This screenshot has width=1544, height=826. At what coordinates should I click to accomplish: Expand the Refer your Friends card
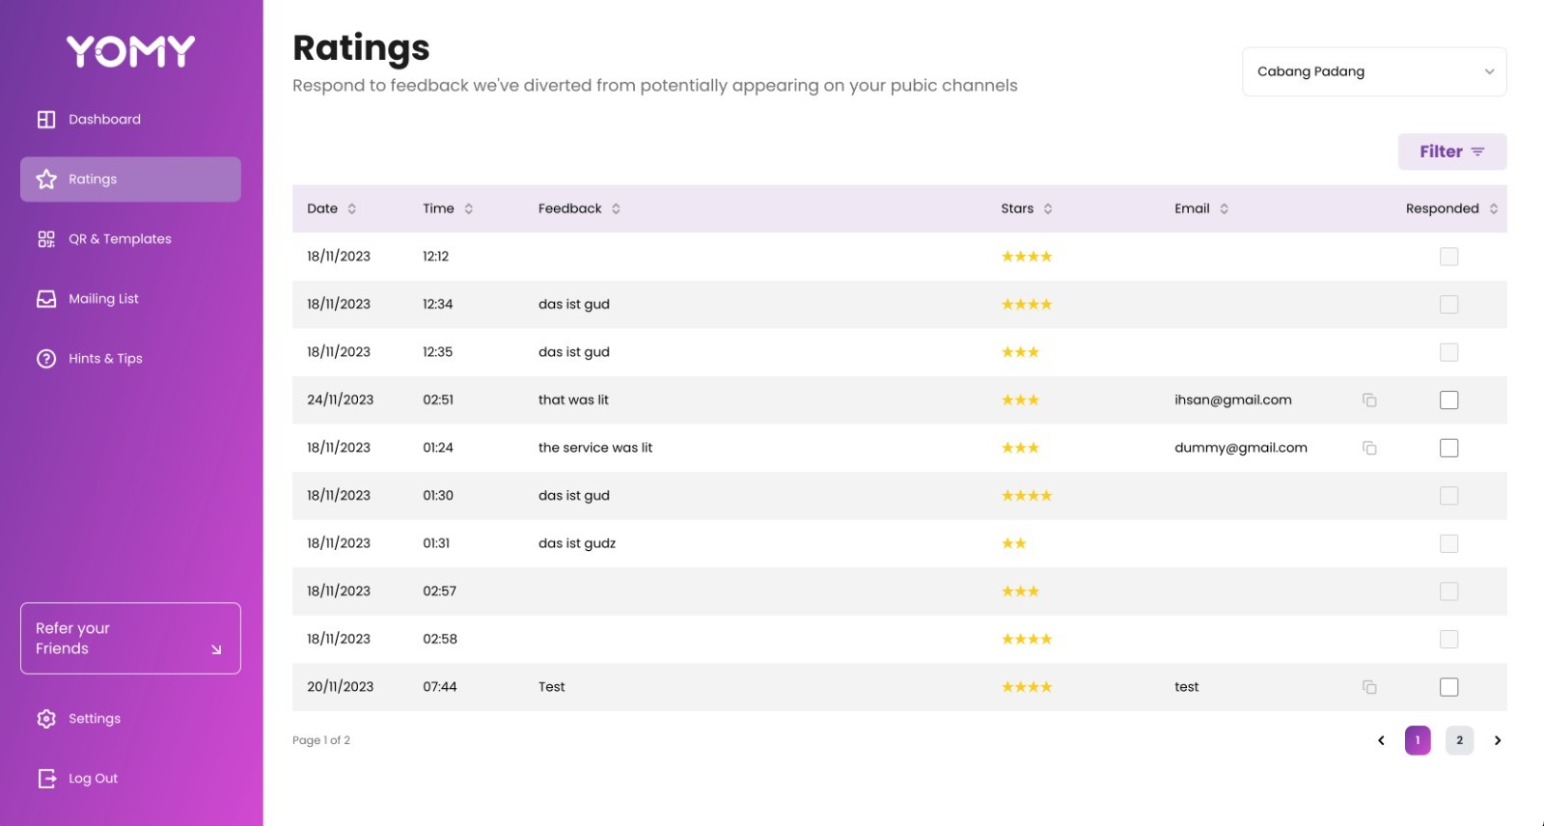pyautogui.click(x=130, y=639)
